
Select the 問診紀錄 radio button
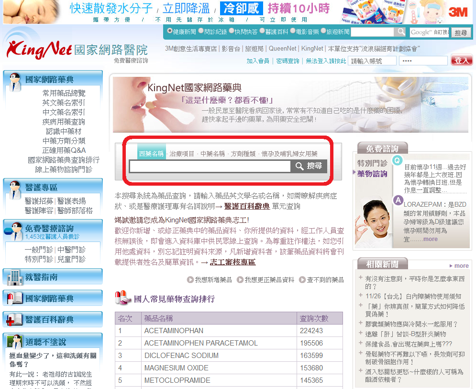pos(201,31)
